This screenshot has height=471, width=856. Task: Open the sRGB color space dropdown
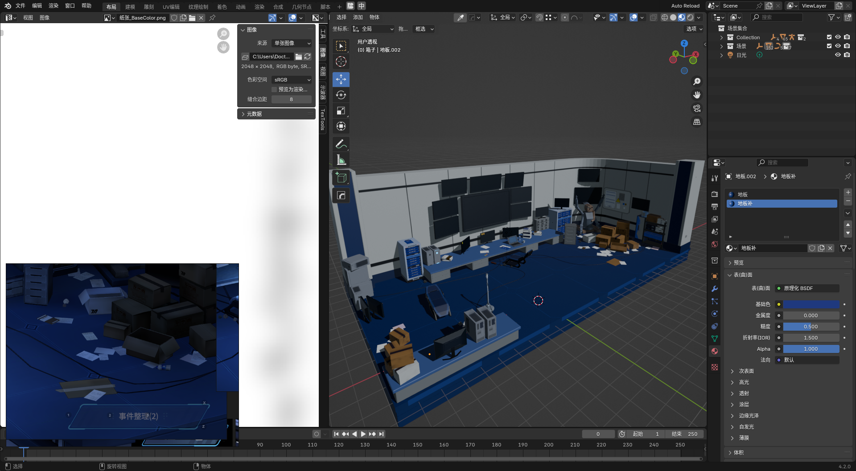(292, 80)
